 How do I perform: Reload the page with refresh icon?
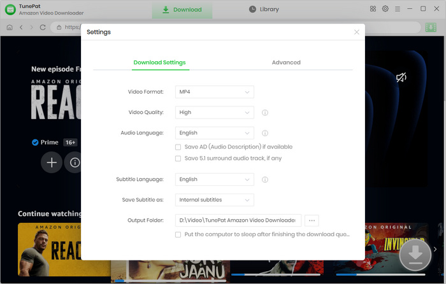click(43, 27)
